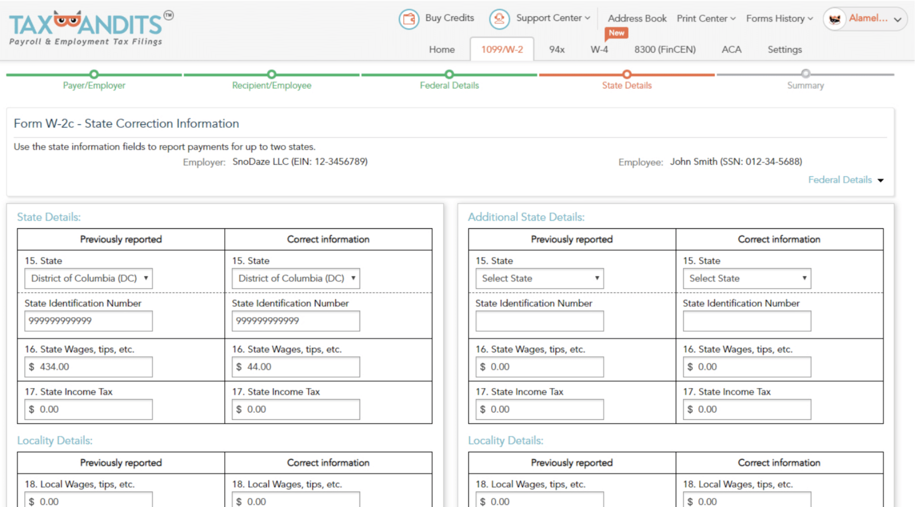Click the Payer/Employer progress step circle

pyautogui.click(x=94, y=74)
